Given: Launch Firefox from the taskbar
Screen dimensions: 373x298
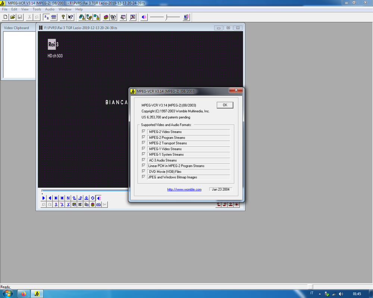Looking at the screenshot, I should (x=23, y=294).
